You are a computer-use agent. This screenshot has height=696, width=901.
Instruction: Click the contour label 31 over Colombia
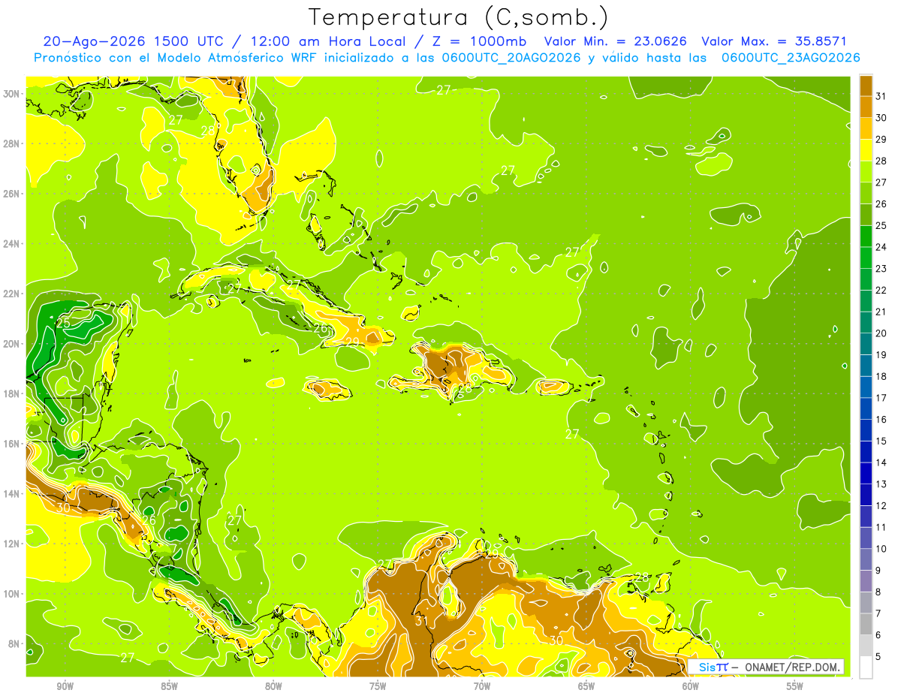pyautogui.click(x=420, y=620)
